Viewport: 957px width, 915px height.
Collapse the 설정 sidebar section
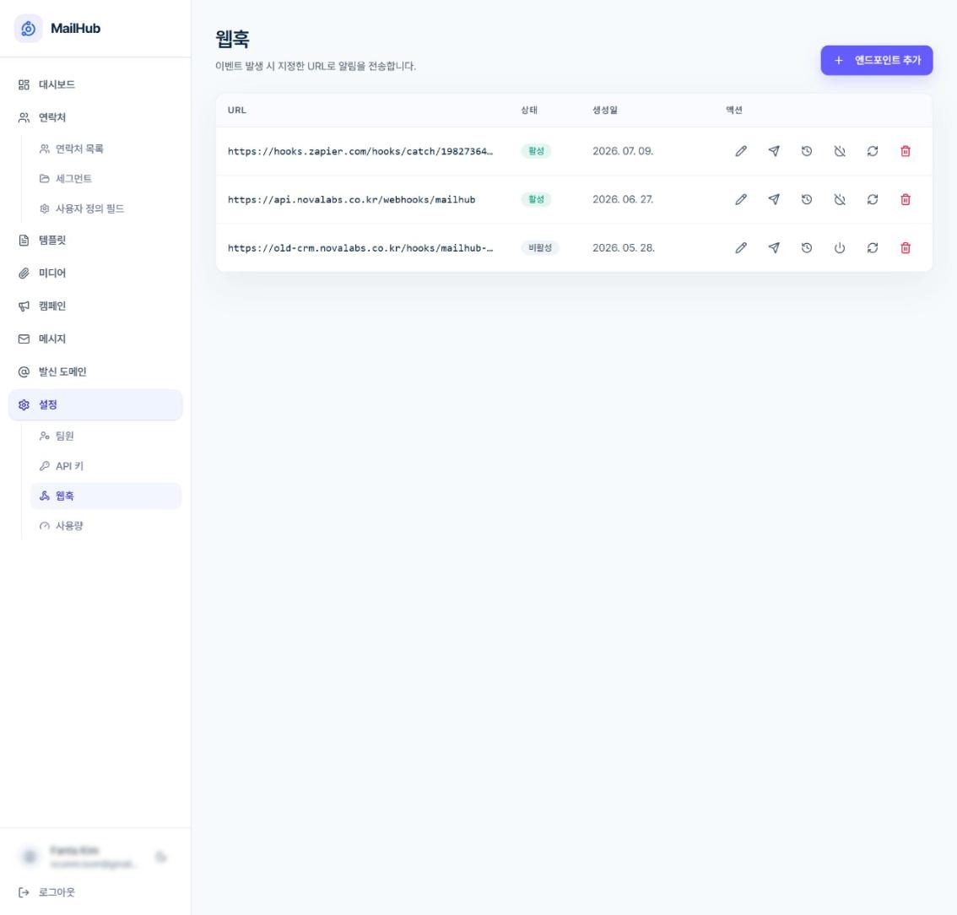(x=95, y=404)
